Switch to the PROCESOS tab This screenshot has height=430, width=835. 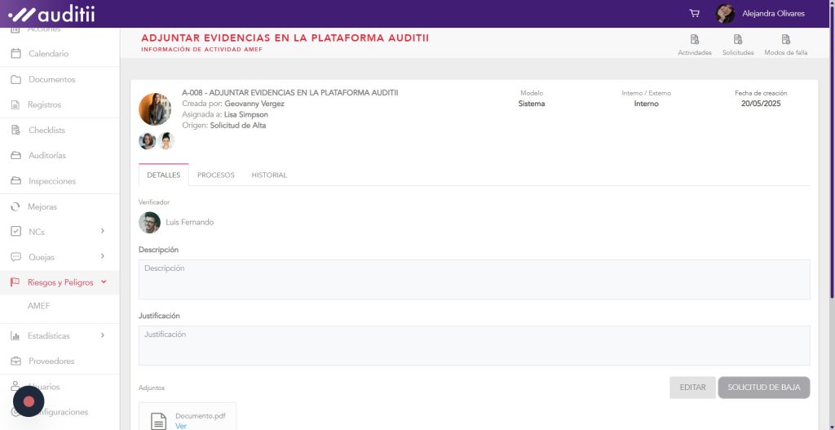click(216, 175)
